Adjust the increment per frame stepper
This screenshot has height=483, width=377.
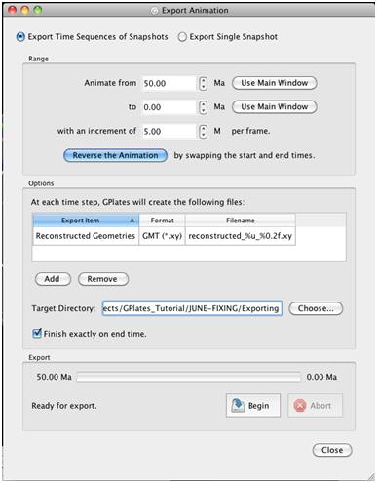point(203,131)
